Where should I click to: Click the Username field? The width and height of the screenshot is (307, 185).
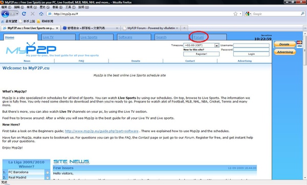(x=251, y=45)
